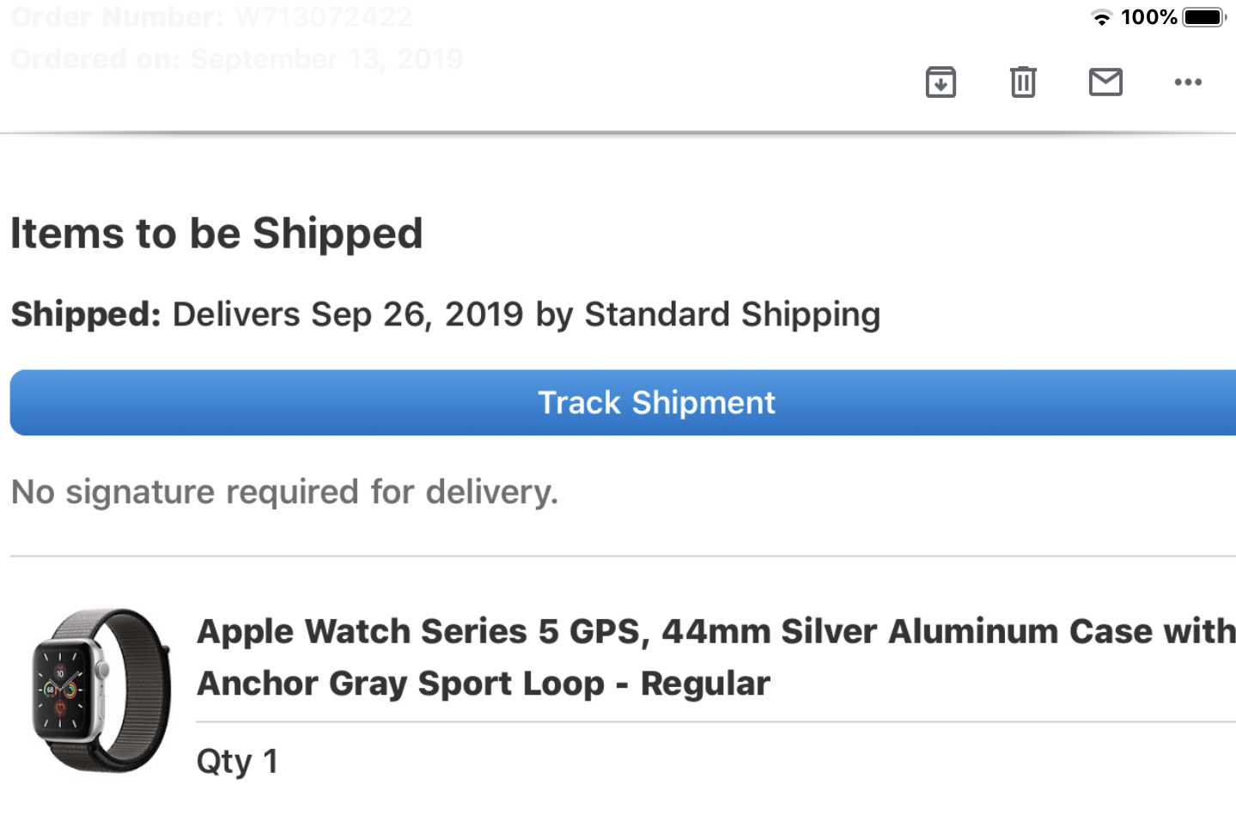
Task: Open the three-dot more options menu
Action: [x=1188, y=82]
